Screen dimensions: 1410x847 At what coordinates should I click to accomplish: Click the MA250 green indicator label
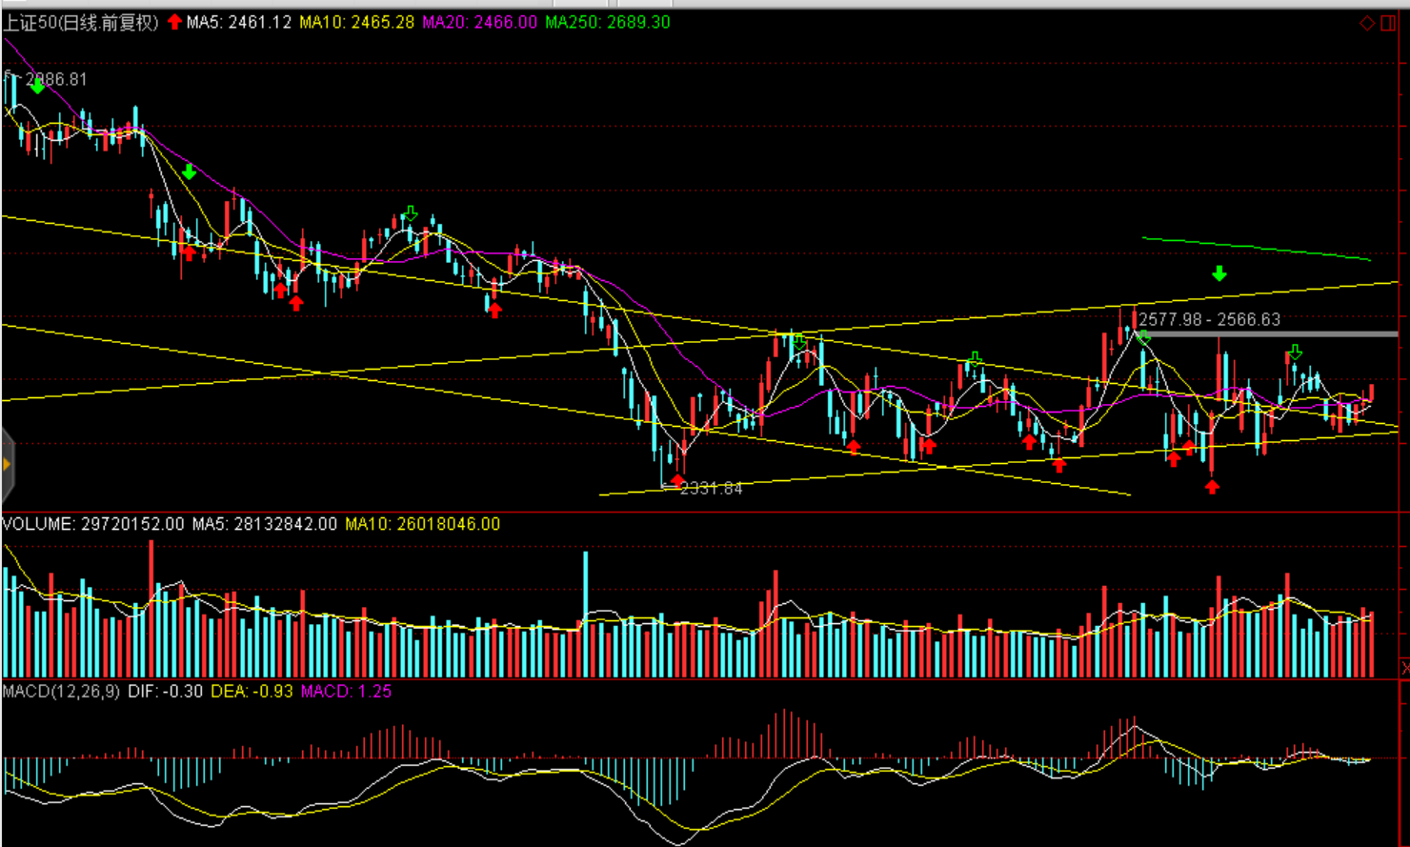tap(608, 22)
